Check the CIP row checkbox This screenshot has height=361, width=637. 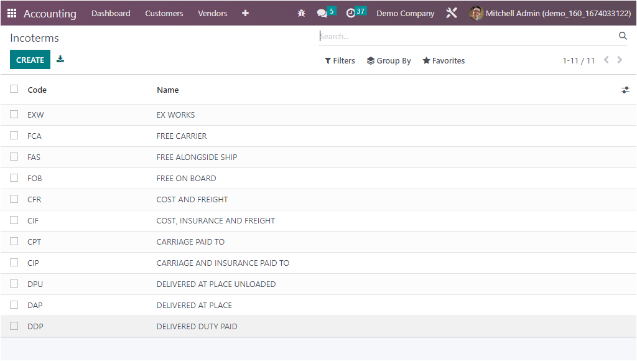tap(14, 262)
